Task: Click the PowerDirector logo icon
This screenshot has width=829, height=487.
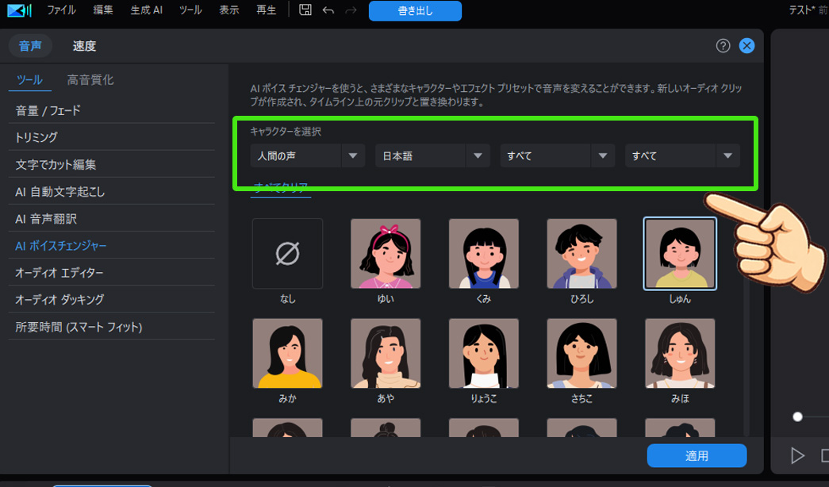Action: tap(20, 10)
